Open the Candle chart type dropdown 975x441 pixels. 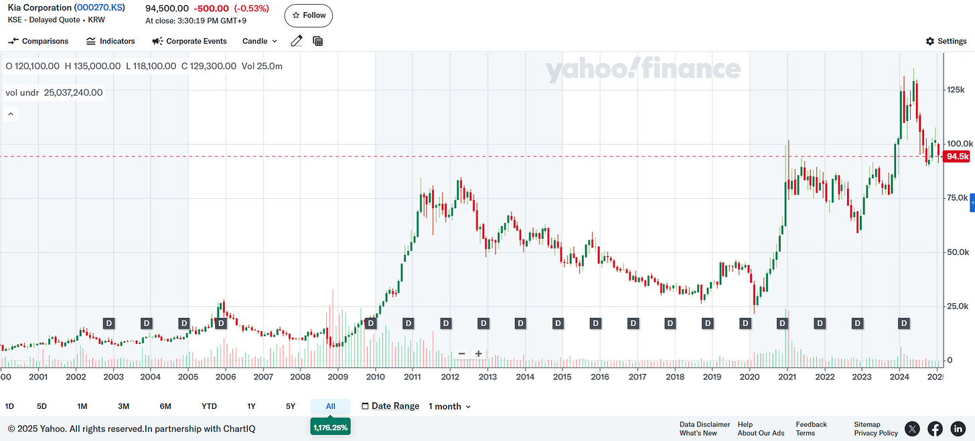260,41
